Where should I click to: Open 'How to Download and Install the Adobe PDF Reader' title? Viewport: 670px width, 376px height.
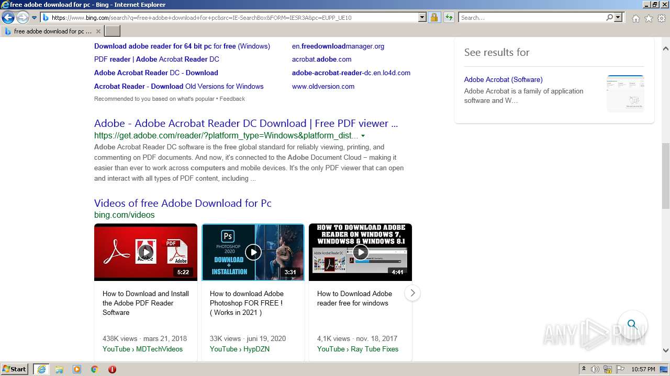146,303
